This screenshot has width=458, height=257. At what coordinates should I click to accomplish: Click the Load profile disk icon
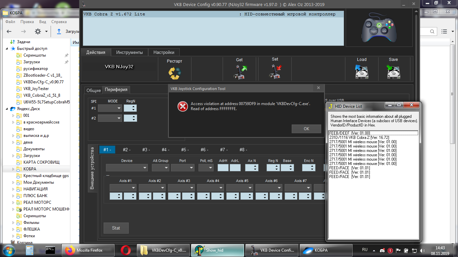[x=361, y=72]
